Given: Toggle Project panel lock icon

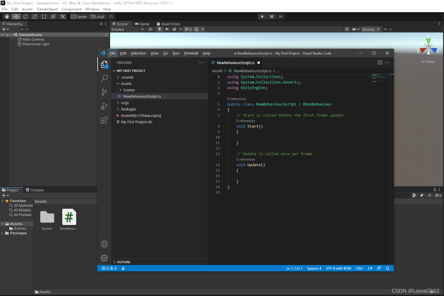Looking at the screenshot, I should [434, 190].
